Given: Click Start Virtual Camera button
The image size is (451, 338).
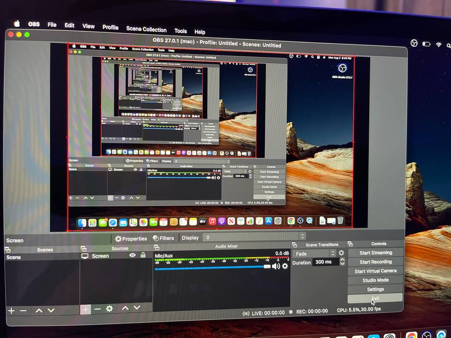Looking at the screenshot, I should point(375,271).
